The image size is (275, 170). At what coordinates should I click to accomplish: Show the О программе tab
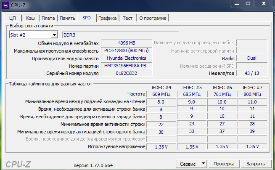[153, 18]
